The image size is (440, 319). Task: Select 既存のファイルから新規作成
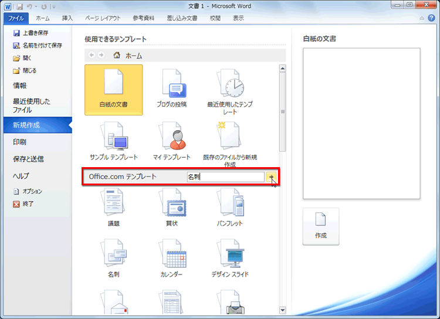230,144
